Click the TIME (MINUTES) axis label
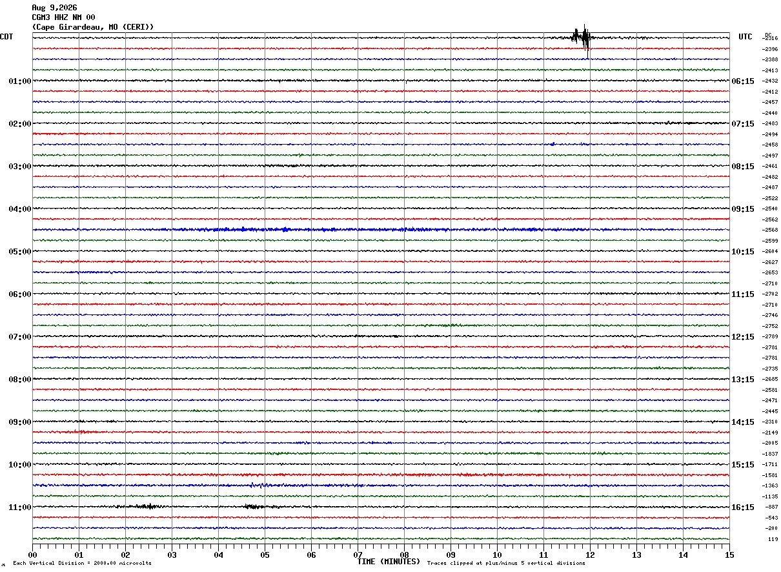Image resolution: width=781 pixels, height=572 pixels. [x=389, y=562]
